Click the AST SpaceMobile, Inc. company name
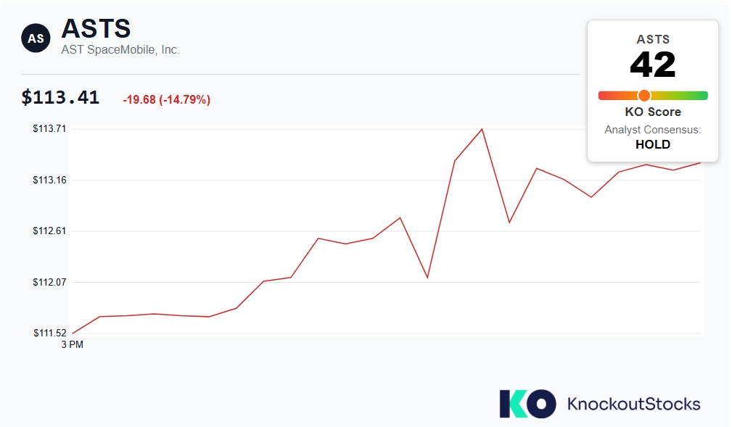The image size is (732, 427). pos(120,50)
